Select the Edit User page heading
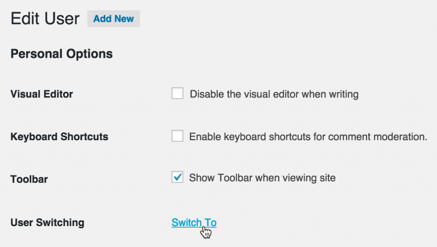Screen dimensions: 437x247 (44, 18)
